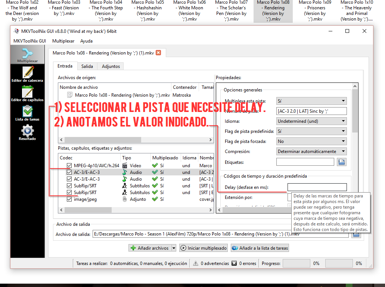
Task: Open the Multiplexar menu
Action: point(63,41)
